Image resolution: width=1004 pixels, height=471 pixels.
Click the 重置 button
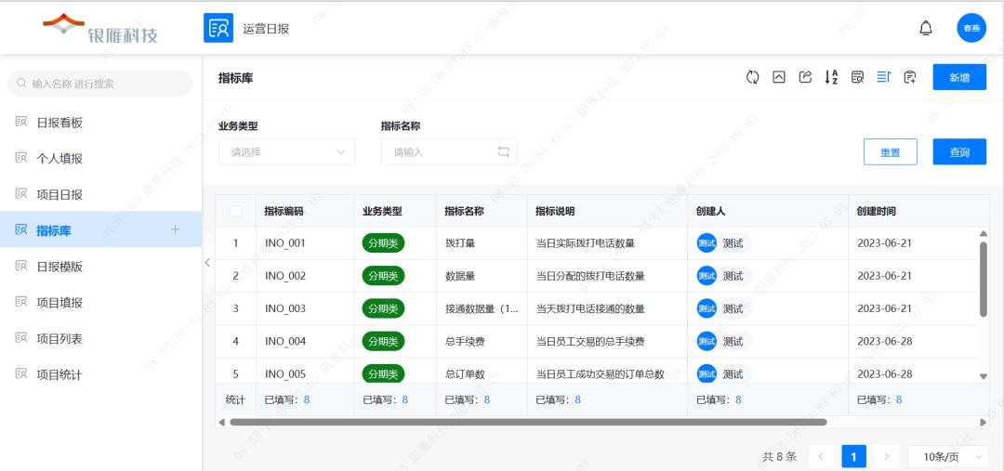[x=890, y=152]
